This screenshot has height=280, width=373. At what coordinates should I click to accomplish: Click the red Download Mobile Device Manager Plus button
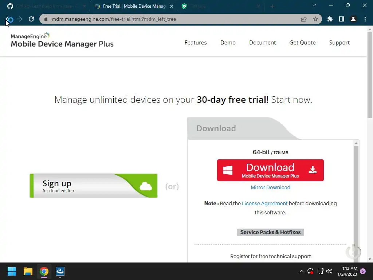270,170
